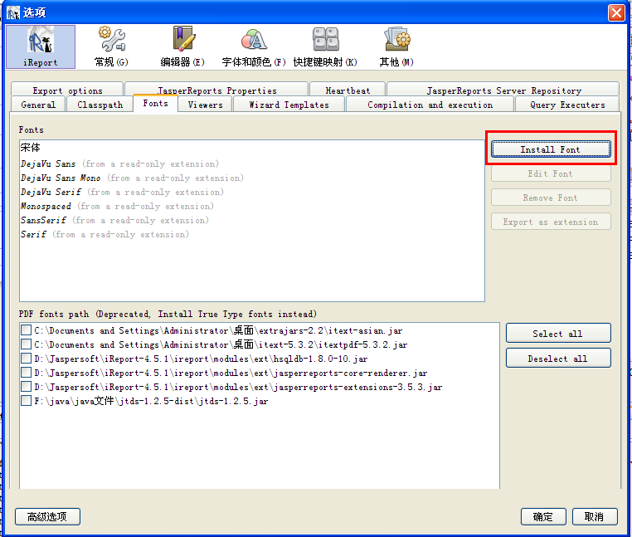Tick the itext-asian.jar path checkbox
632x537 pixels.
(27, 330)
